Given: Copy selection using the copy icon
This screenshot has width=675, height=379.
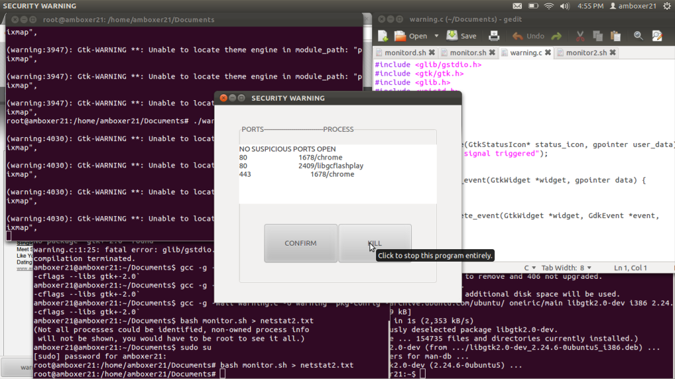Looking at the screenshot, I should tap(598, 36).
